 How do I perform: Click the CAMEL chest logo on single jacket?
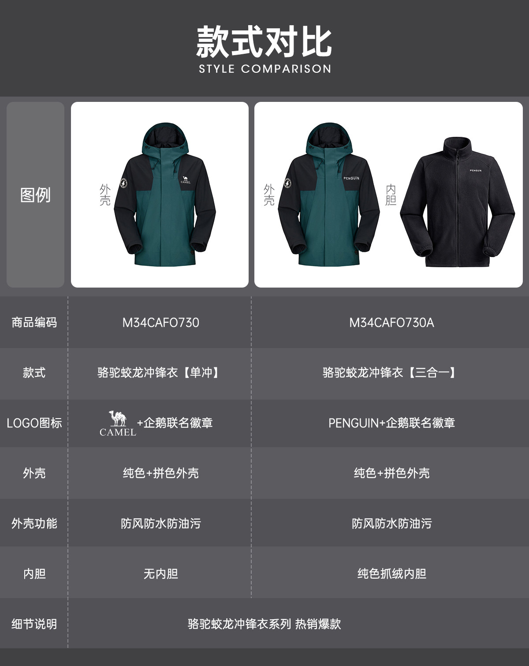186,179
